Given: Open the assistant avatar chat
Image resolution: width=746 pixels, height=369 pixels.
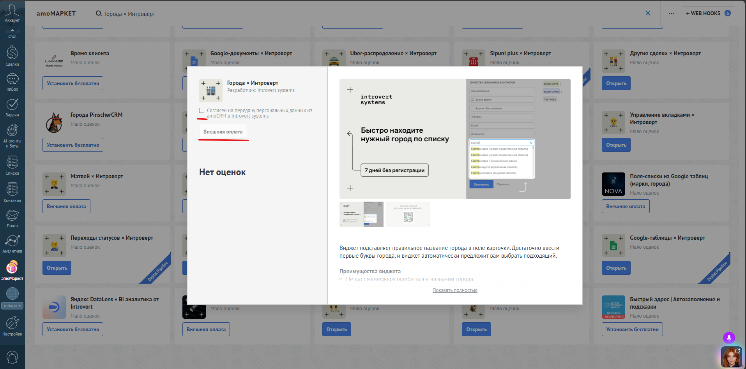Looking at the screenshot, I should [732, 357].
